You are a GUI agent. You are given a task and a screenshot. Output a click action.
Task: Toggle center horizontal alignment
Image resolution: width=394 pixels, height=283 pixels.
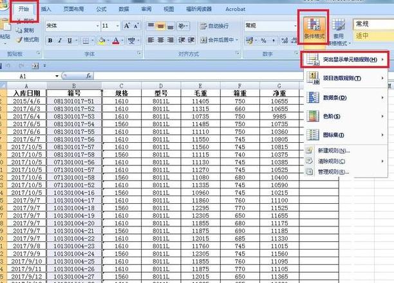[160, 40]
